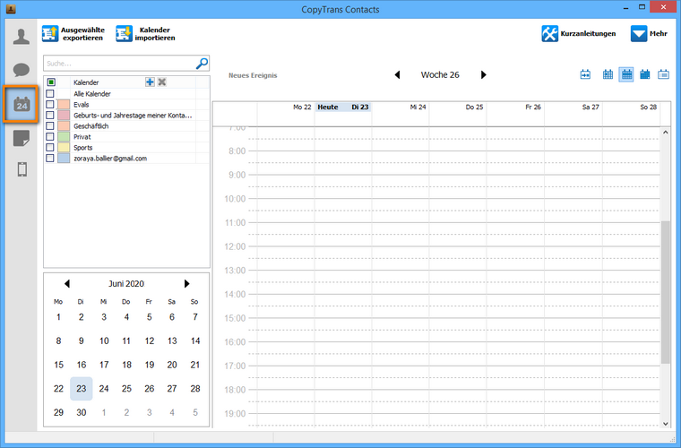Viewport: 681px width, 448px height.
Task: Open the Contacts section in sidebar
Action: pyautogui.click(x=22, y=37)
